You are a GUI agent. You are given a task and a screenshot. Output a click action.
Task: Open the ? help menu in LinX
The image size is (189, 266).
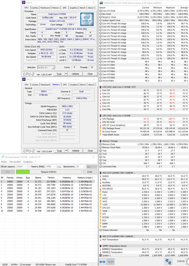pos(36,162)
